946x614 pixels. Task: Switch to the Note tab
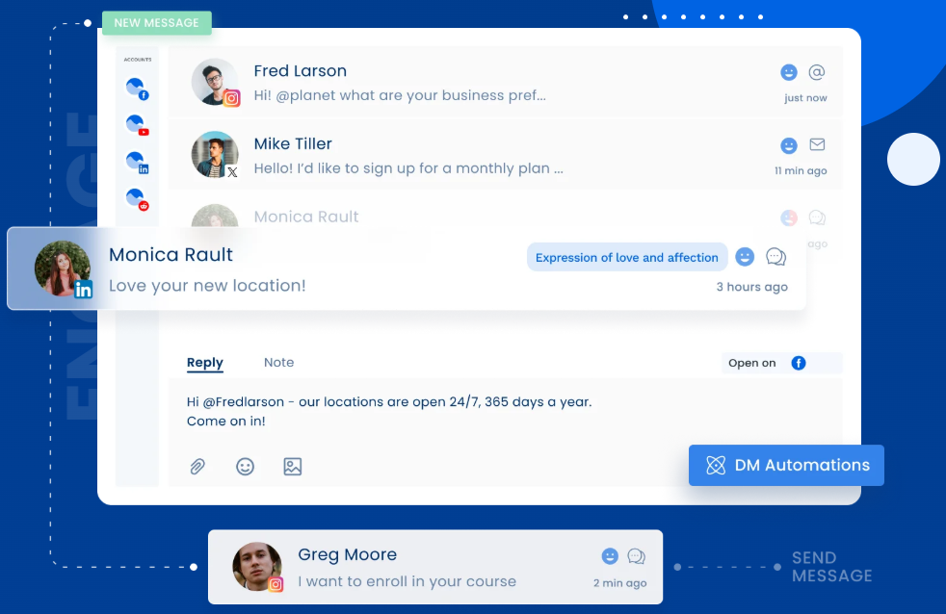(278, 362)
